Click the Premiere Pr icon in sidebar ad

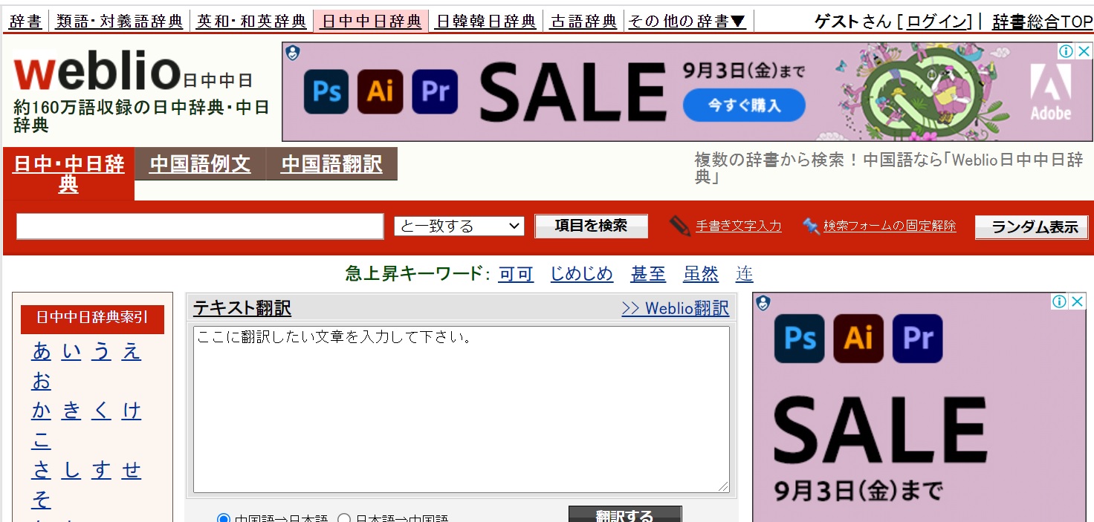point(917,339)
